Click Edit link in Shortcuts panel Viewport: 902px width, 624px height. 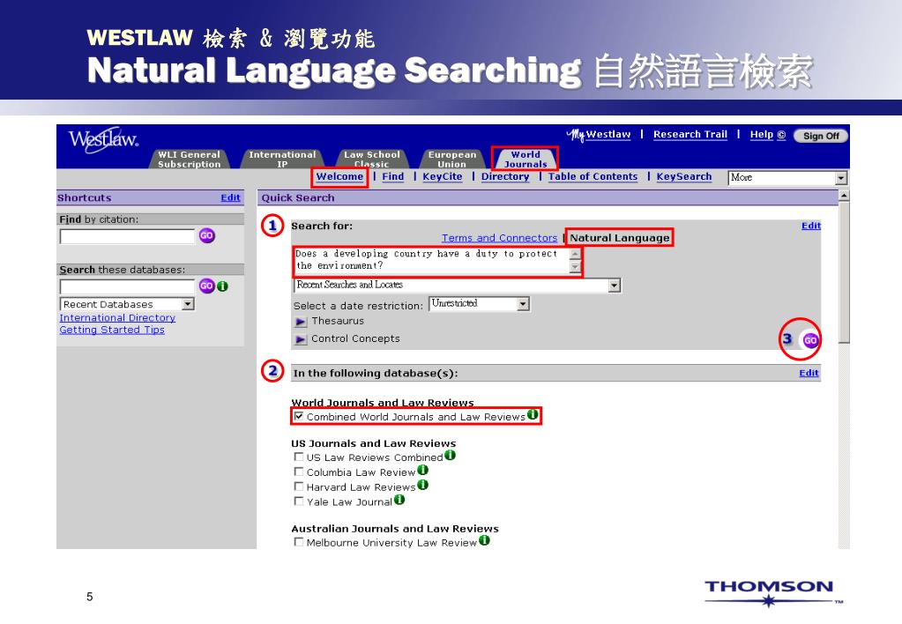pyautogui.click(x=230, y=197)
